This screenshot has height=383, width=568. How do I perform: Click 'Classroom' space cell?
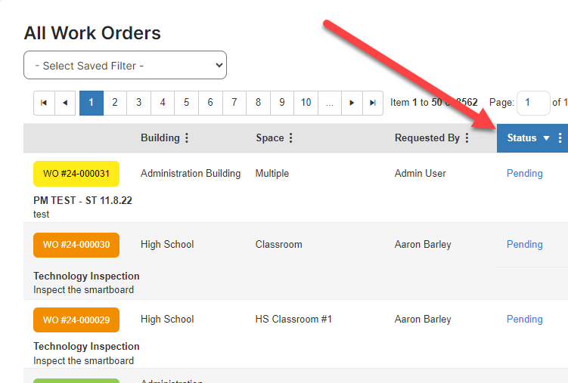(278, 245)
